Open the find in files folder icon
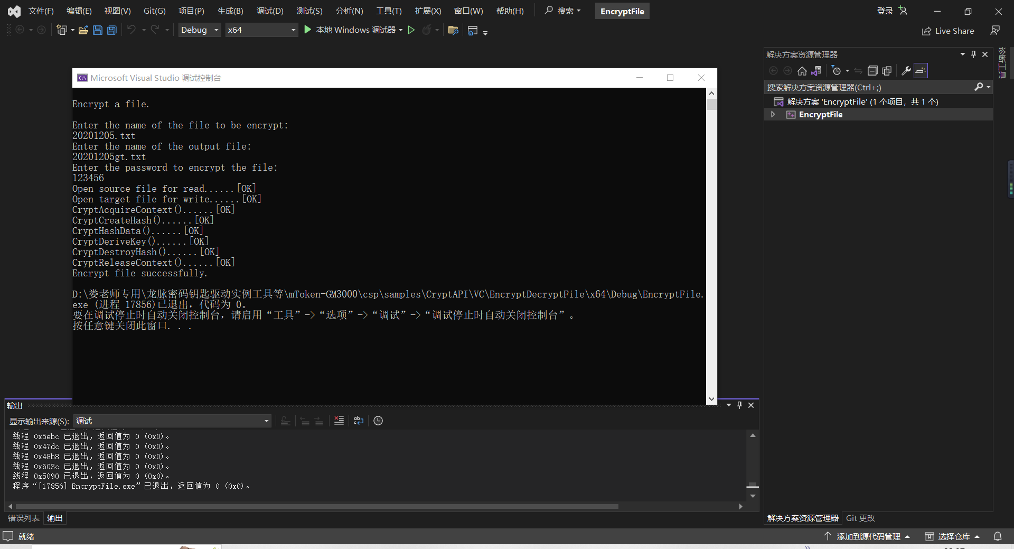 (x=453, y=30)
